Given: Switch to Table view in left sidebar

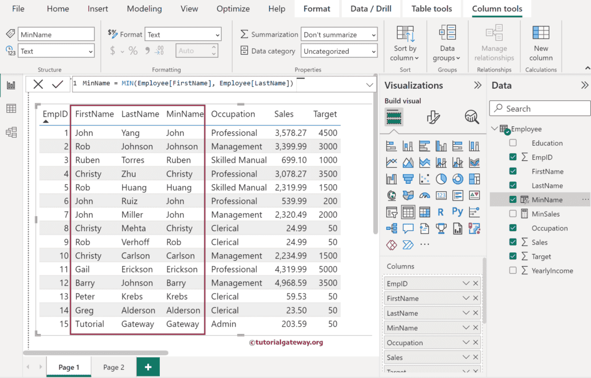Looking at the screenshot, I should [x=10, y=107].
